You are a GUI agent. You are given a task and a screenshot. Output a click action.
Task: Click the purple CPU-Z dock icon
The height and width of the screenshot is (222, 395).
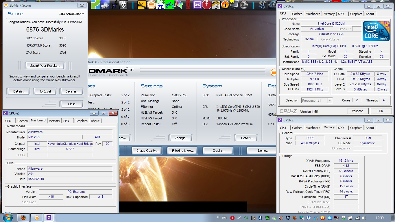(x=197, y=5)
